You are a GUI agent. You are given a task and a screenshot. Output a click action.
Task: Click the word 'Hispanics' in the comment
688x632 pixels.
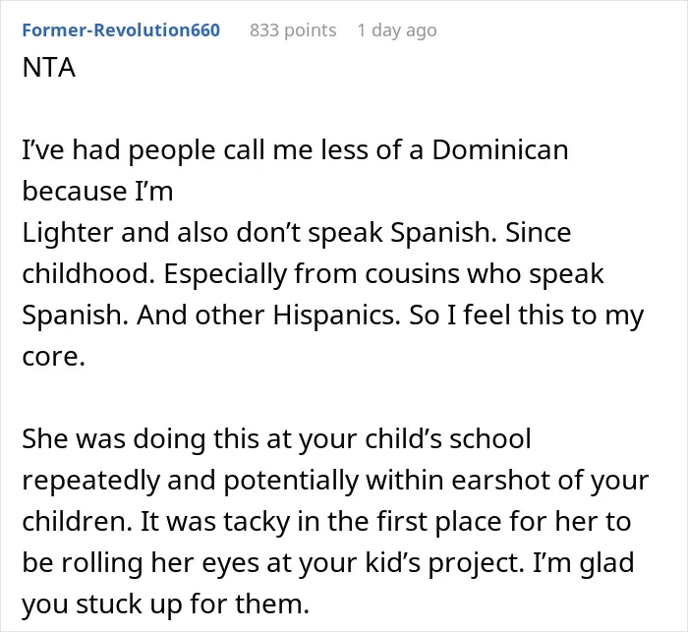tap(334, 315)
